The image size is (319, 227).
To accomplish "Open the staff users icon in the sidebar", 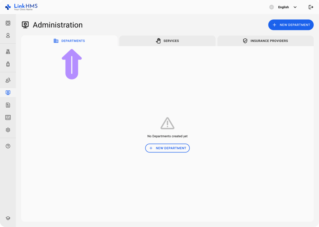I will (8, 80).
